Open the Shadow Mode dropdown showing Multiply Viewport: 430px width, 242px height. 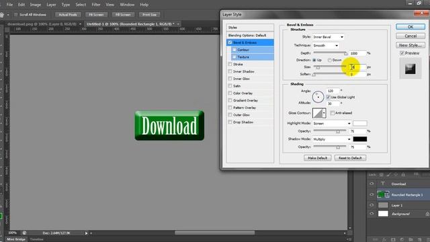pos(332,139)
